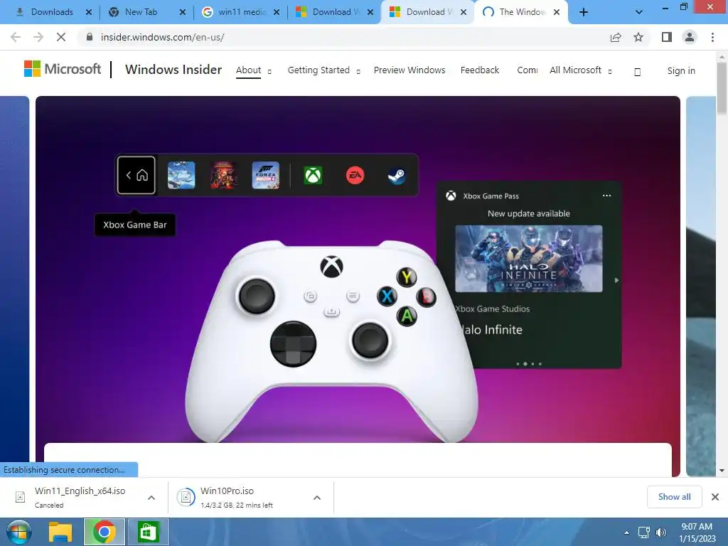
Task: Click the Halo Infinite artwork
Action: 529,259
